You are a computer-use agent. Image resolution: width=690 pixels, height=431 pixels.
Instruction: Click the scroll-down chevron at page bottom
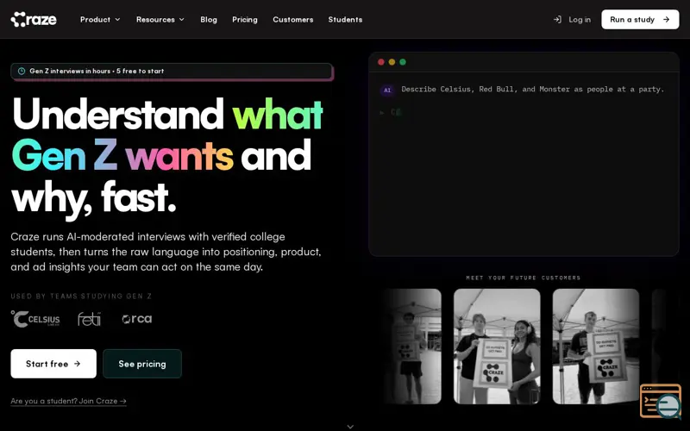pyautogui.click(x=350, y=427)
